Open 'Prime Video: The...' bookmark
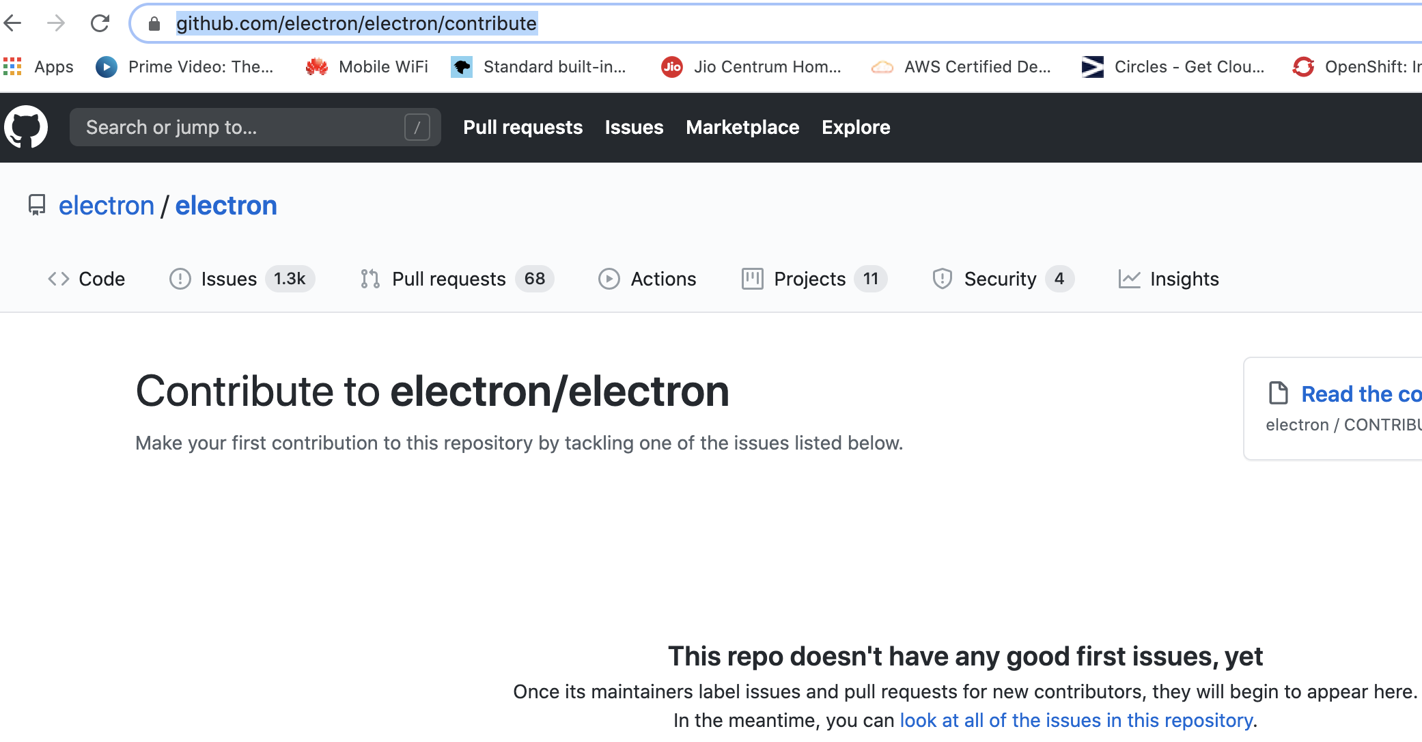1422x742 pixels. point(201,67)
